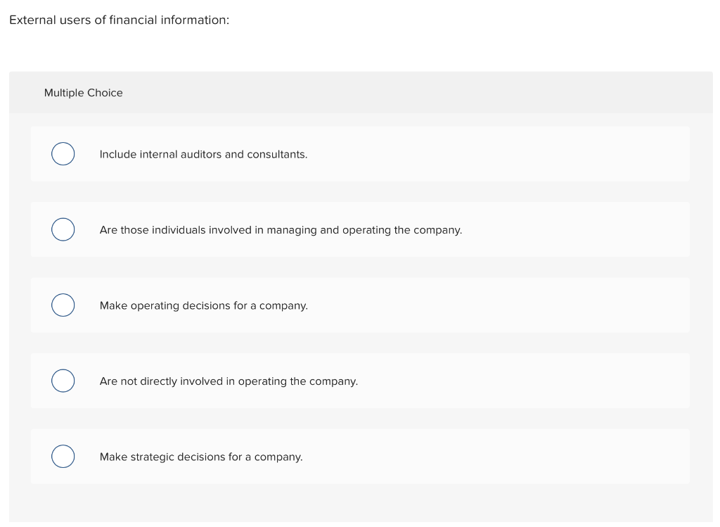
Task: Click the gray Multiple Choice header bar background
Action: [x=413, y=92]
